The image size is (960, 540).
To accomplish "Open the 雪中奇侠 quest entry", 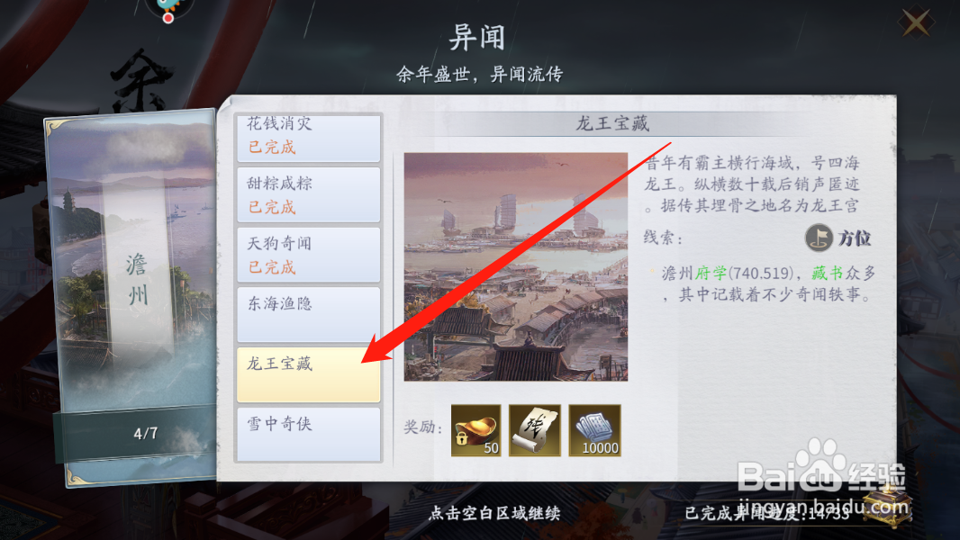I will [x=309, y=434].
